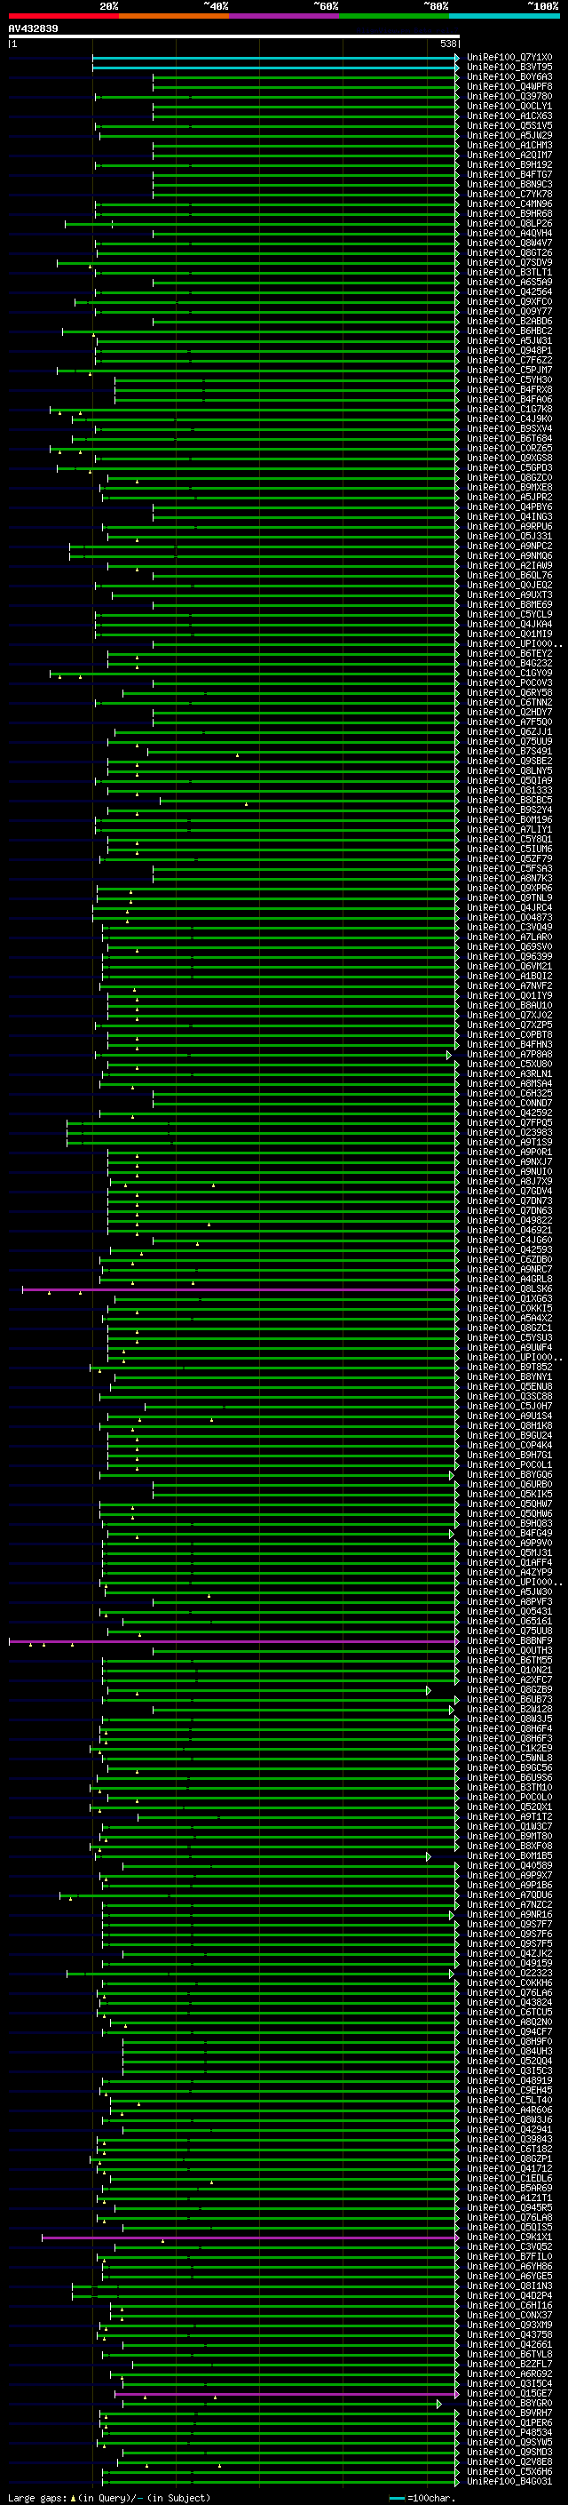Image resolution: width=568 pixels, height=2505 pixels.
Task: Click hit label UniRef100_A1CX63
Action: (509, 116)
